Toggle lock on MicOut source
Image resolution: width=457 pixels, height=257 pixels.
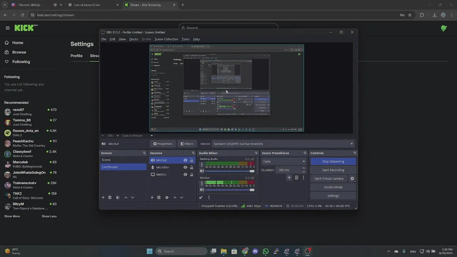click(x=191, y=160)
